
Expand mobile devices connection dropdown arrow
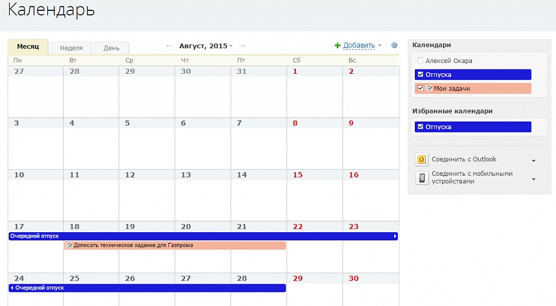point(533,180)
